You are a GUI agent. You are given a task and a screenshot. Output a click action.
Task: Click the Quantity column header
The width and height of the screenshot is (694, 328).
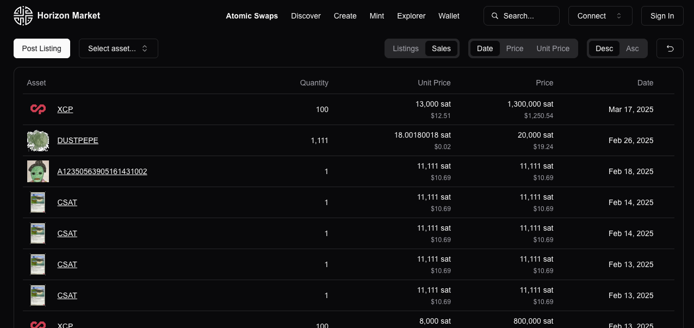click(314, 83)
